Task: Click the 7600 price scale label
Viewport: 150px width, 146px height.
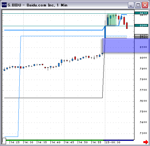Action: [x=143, y=101]
